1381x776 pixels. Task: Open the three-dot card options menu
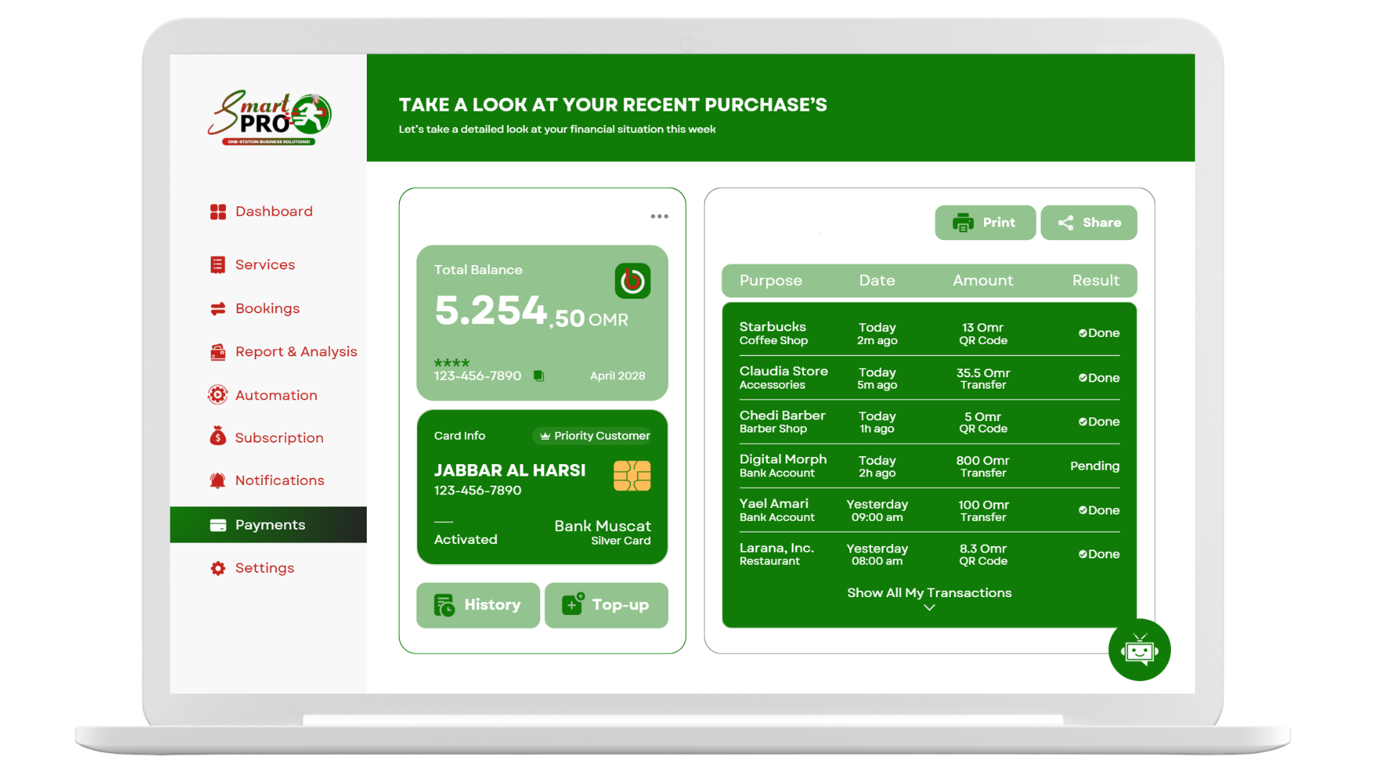660,216
